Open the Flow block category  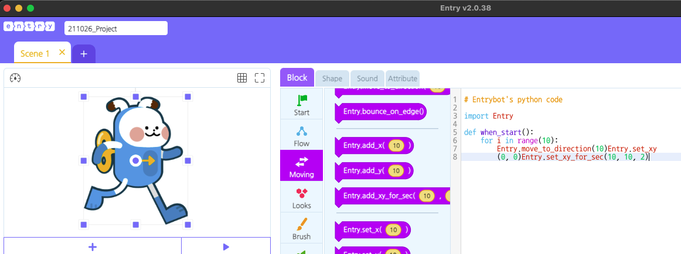[301, 135]
